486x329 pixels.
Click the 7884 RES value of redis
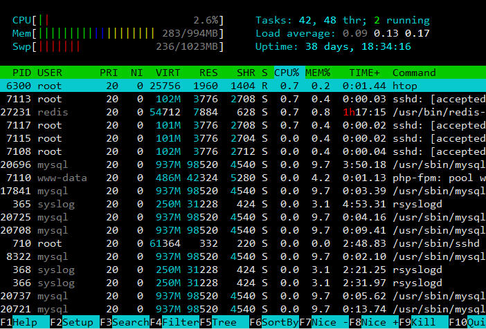point(206,112)
